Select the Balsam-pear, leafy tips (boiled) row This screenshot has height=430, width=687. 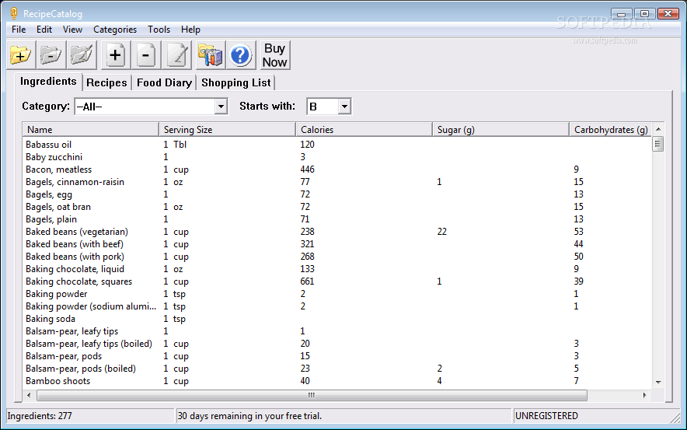(337, 344)
